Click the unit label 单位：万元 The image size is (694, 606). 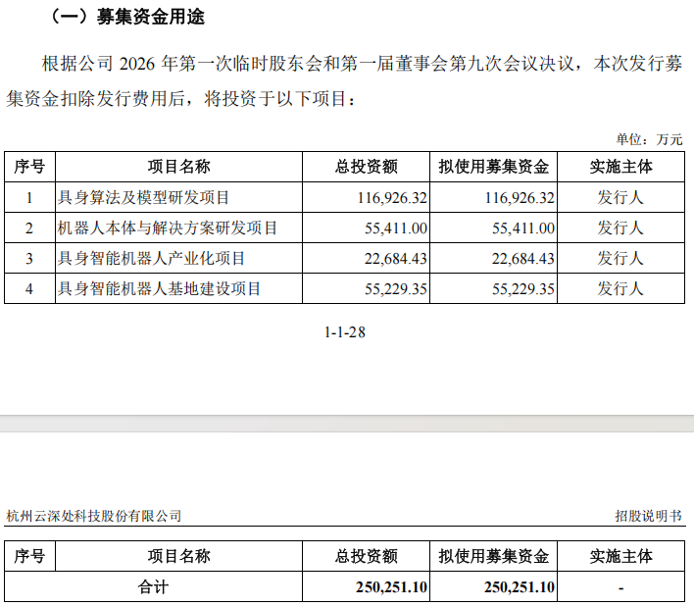(x=649, y=139)
